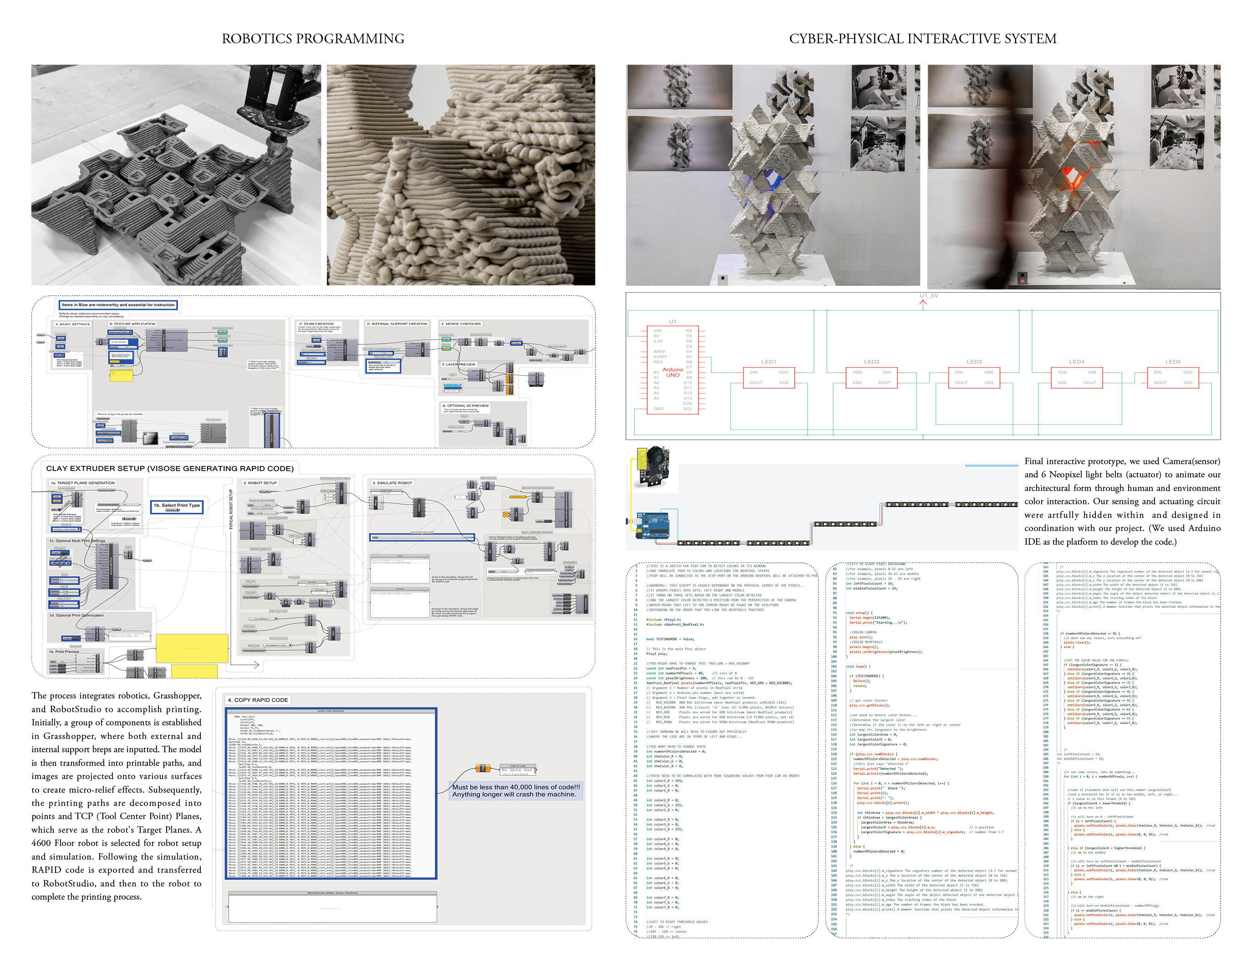This screenshot has width=1252, height=967.
Task: Select the E. MERGE CONTOURS group label
Action: [461, 324]
